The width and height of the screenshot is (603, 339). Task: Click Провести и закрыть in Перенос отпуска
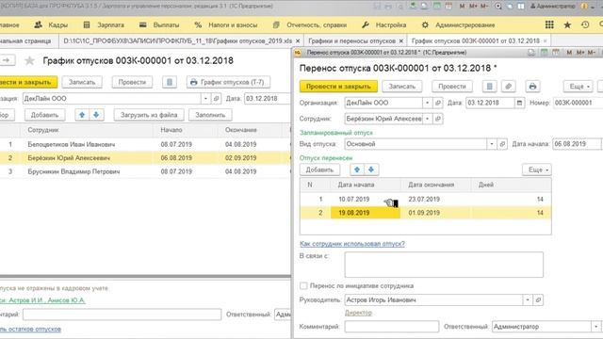pos(338,87)
